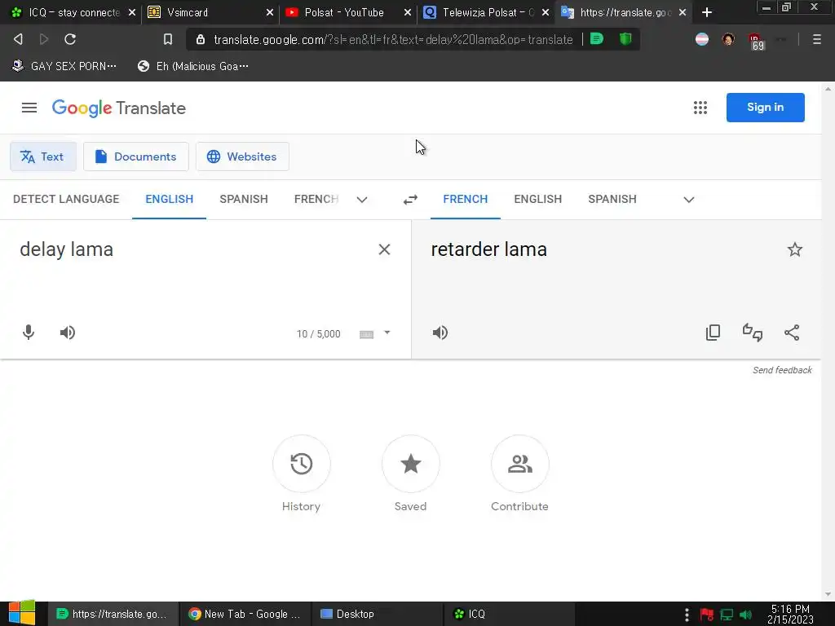Open the 'Eh (Malicious Goa...' bookmark
835x626 pixels.
pyautogui.click(x=192, y=66)
